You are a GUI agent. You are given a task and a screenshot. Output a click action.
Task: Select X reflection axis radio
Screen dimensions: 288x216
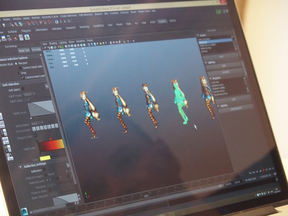pos(47,180)
